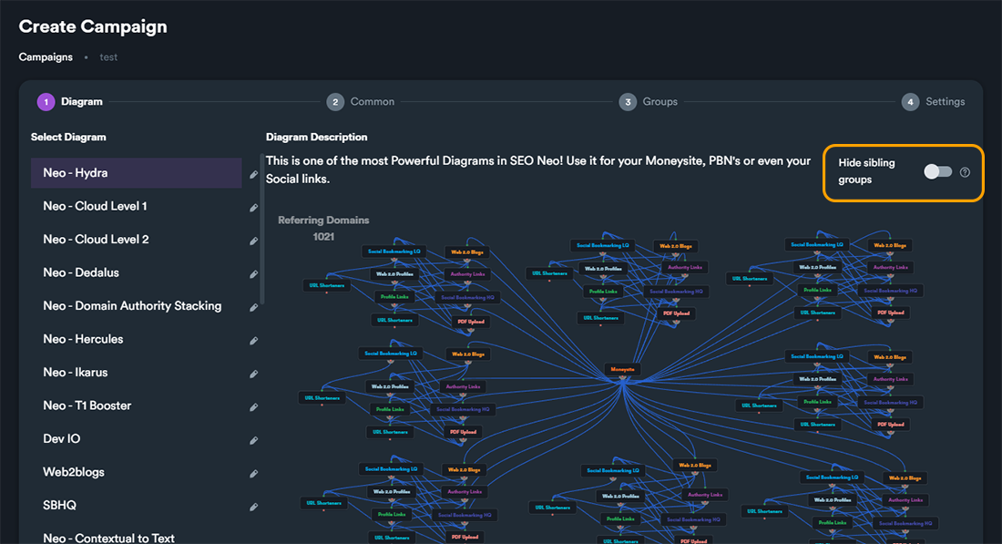Edit the Neo - T1 Booster diagram
Viewport: 1002px width, 544px height.
254,407
